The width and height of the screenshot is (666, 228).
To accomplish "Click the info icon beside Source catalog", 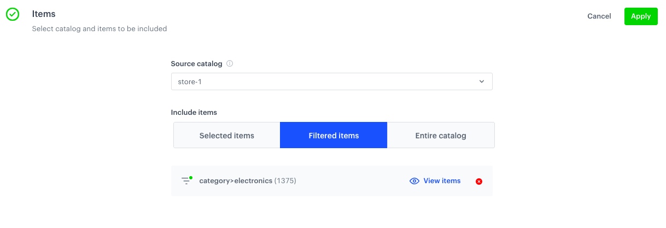I will click(230, 63).
